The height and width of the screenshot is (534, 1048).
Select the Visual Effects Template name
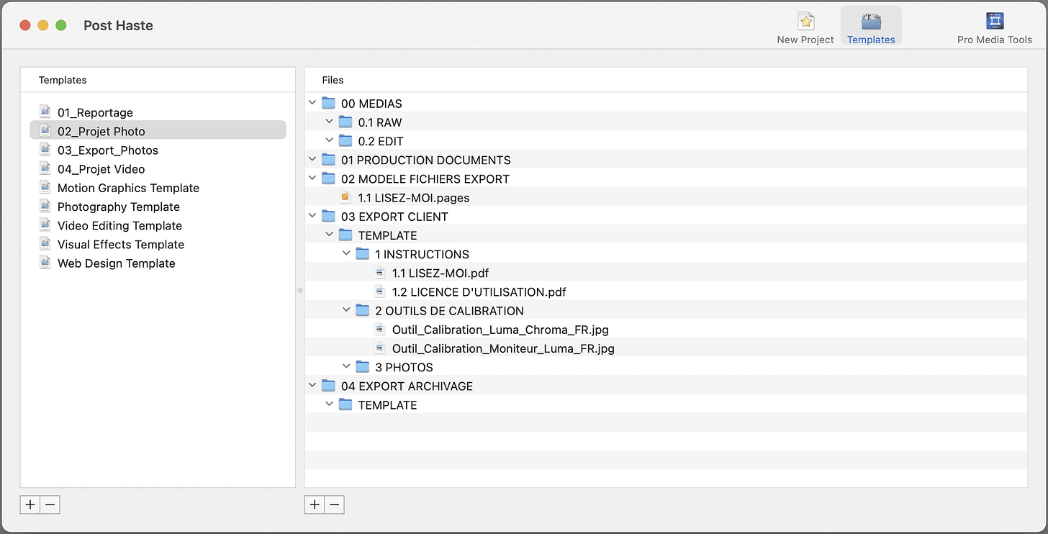(121, 244)
